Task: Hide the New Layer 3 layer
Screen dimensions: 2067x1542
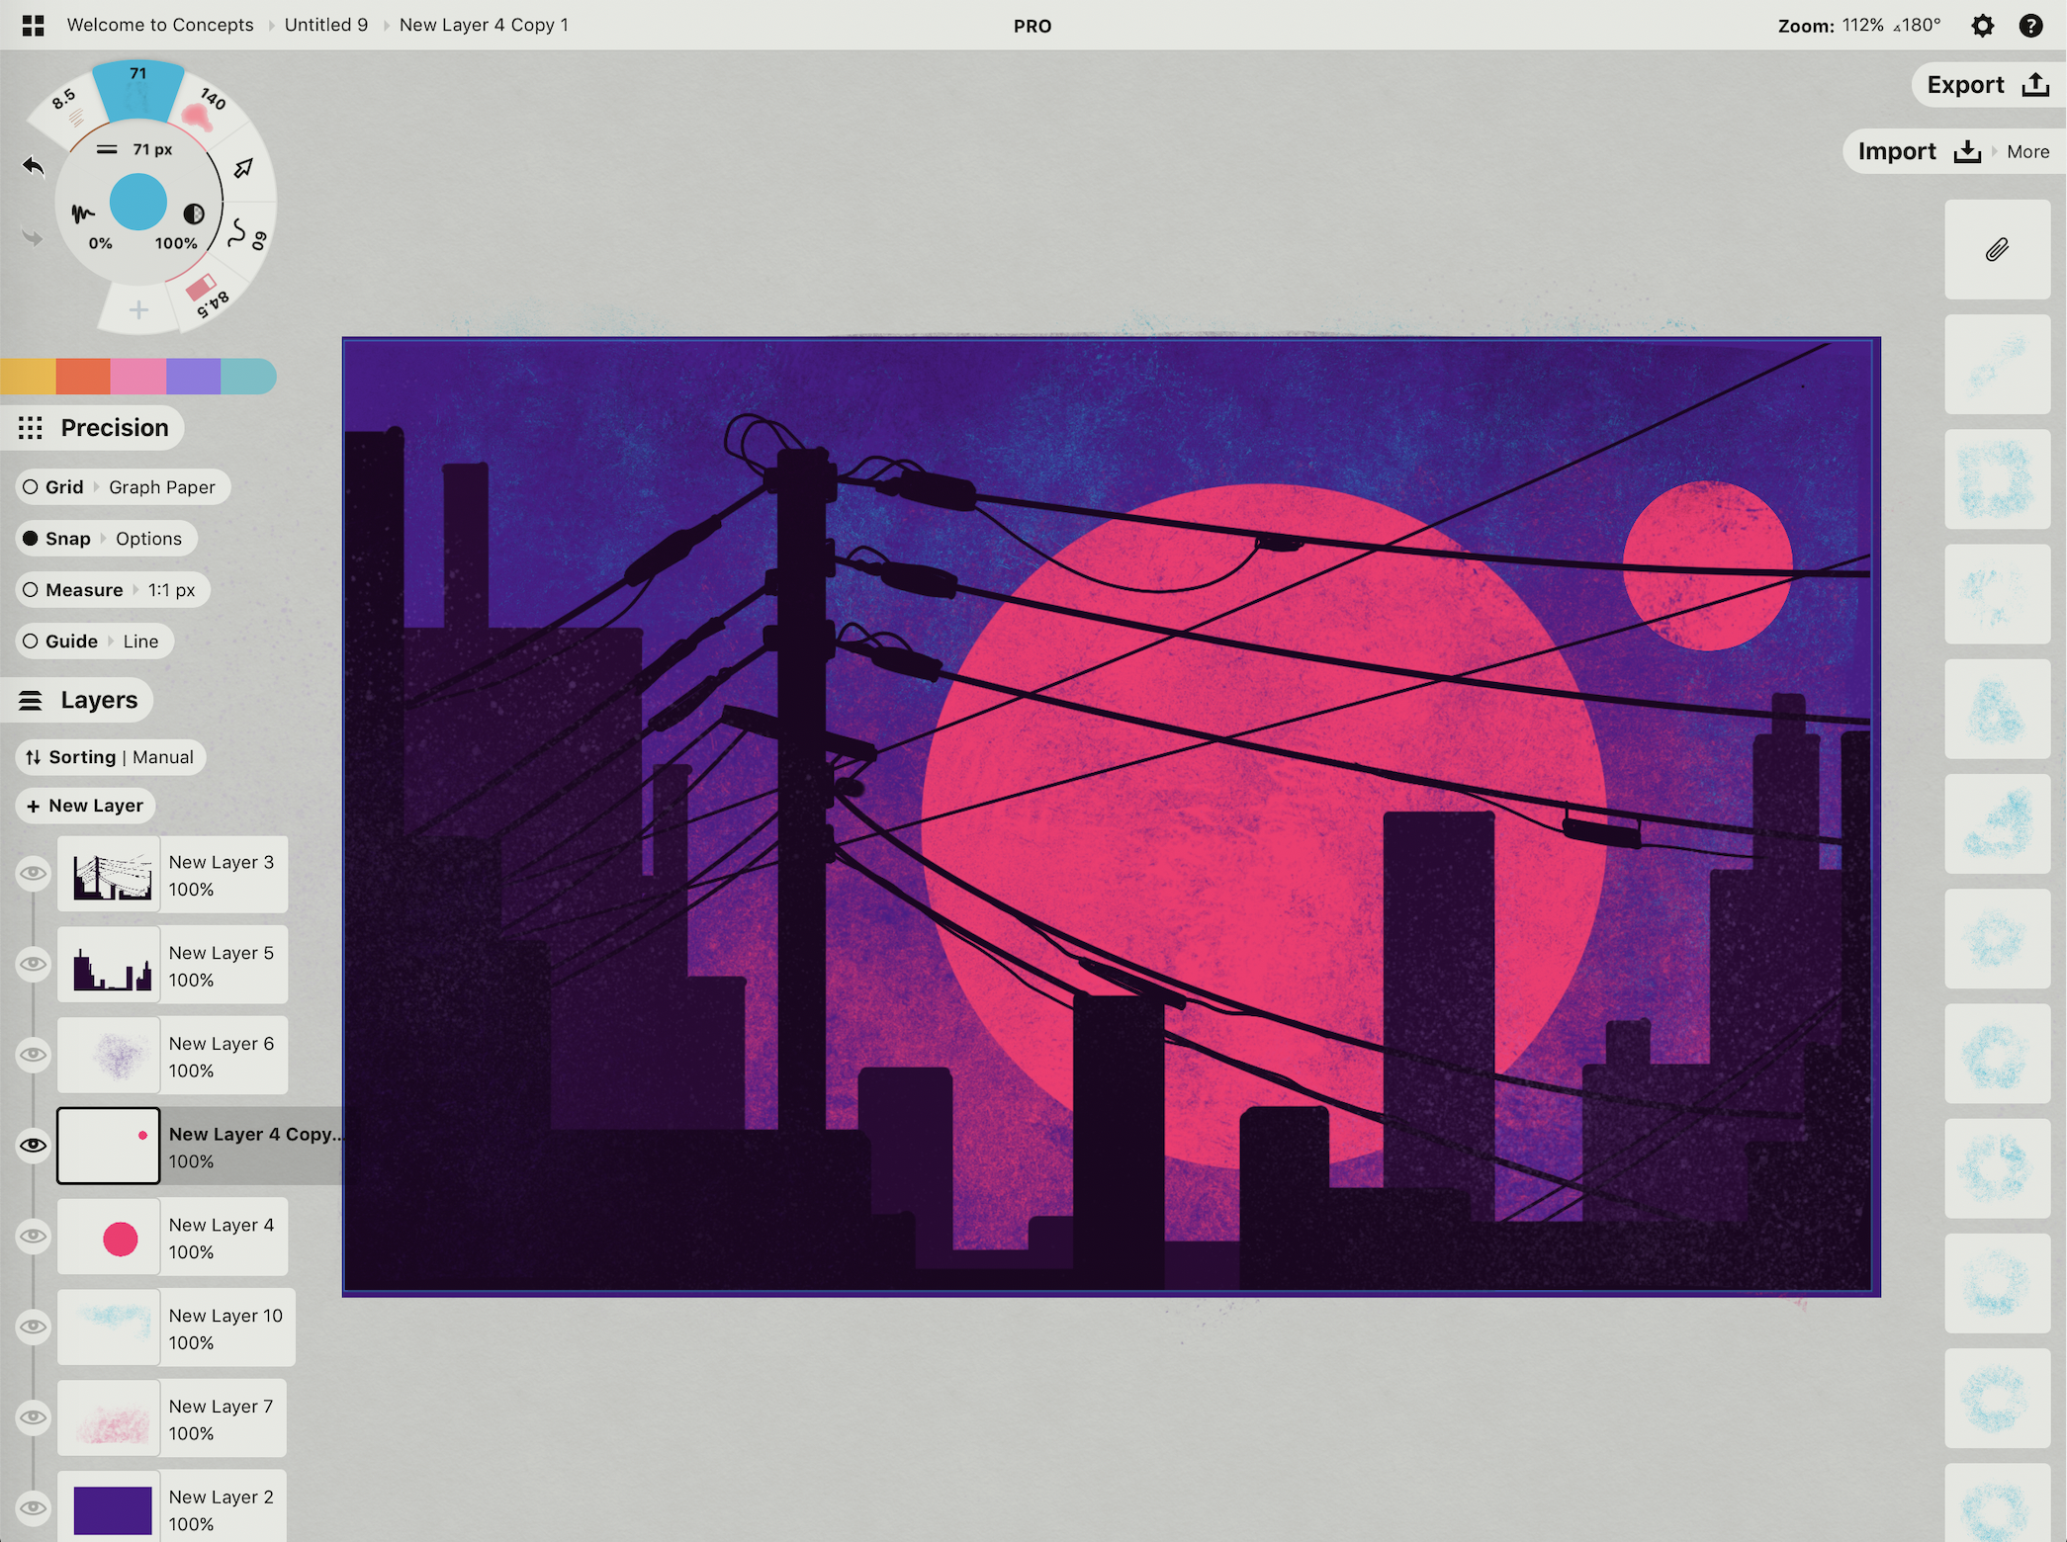Action: click(x=34, y=874)
